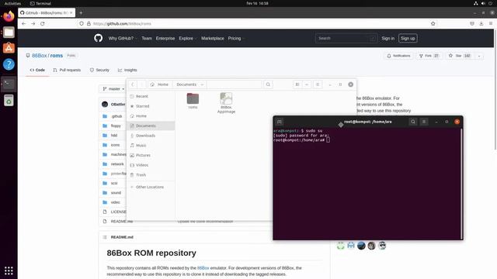497x279 pixels.
Task: Bookmark this page with the star icon
Action: pos(433,24)
